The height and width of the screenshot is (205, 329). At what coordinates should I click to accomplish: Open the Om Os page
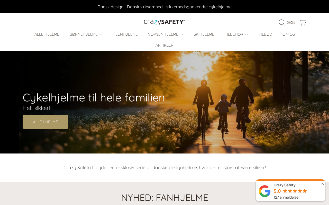coord(289,34)
